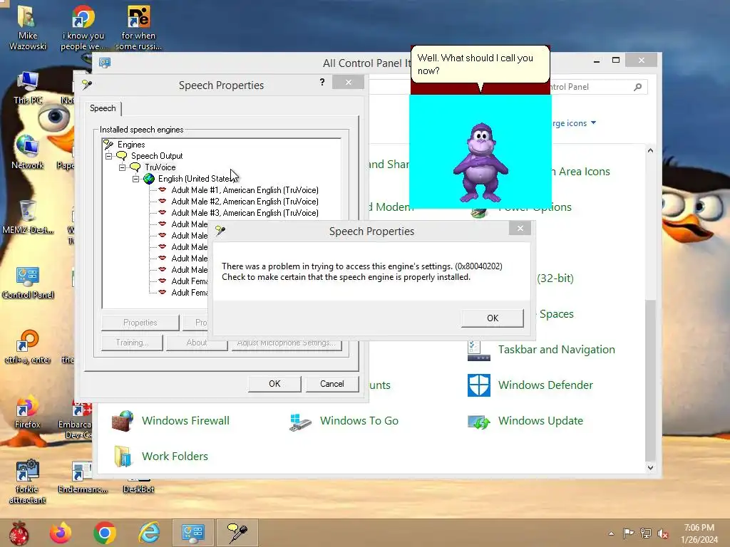Open Internet Explorer from the taskbar
730x547 pixels.
click(x=149, y=533)
